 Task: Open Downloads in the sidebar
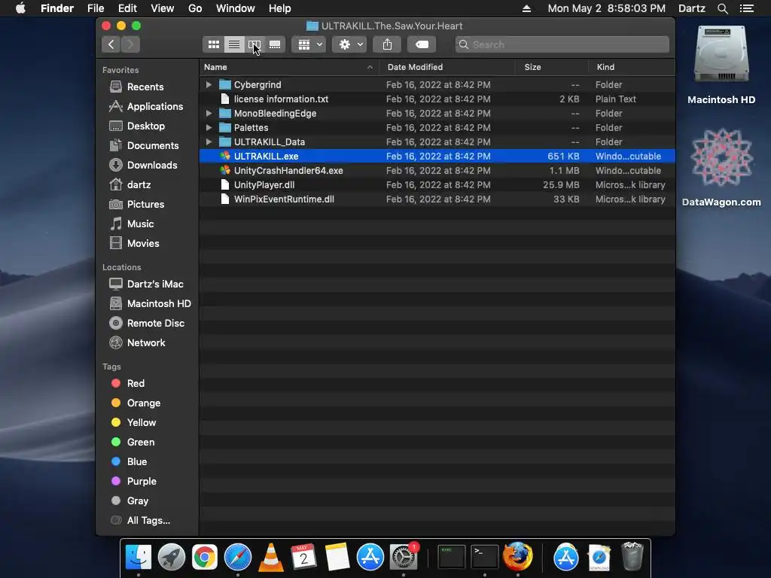152,166
